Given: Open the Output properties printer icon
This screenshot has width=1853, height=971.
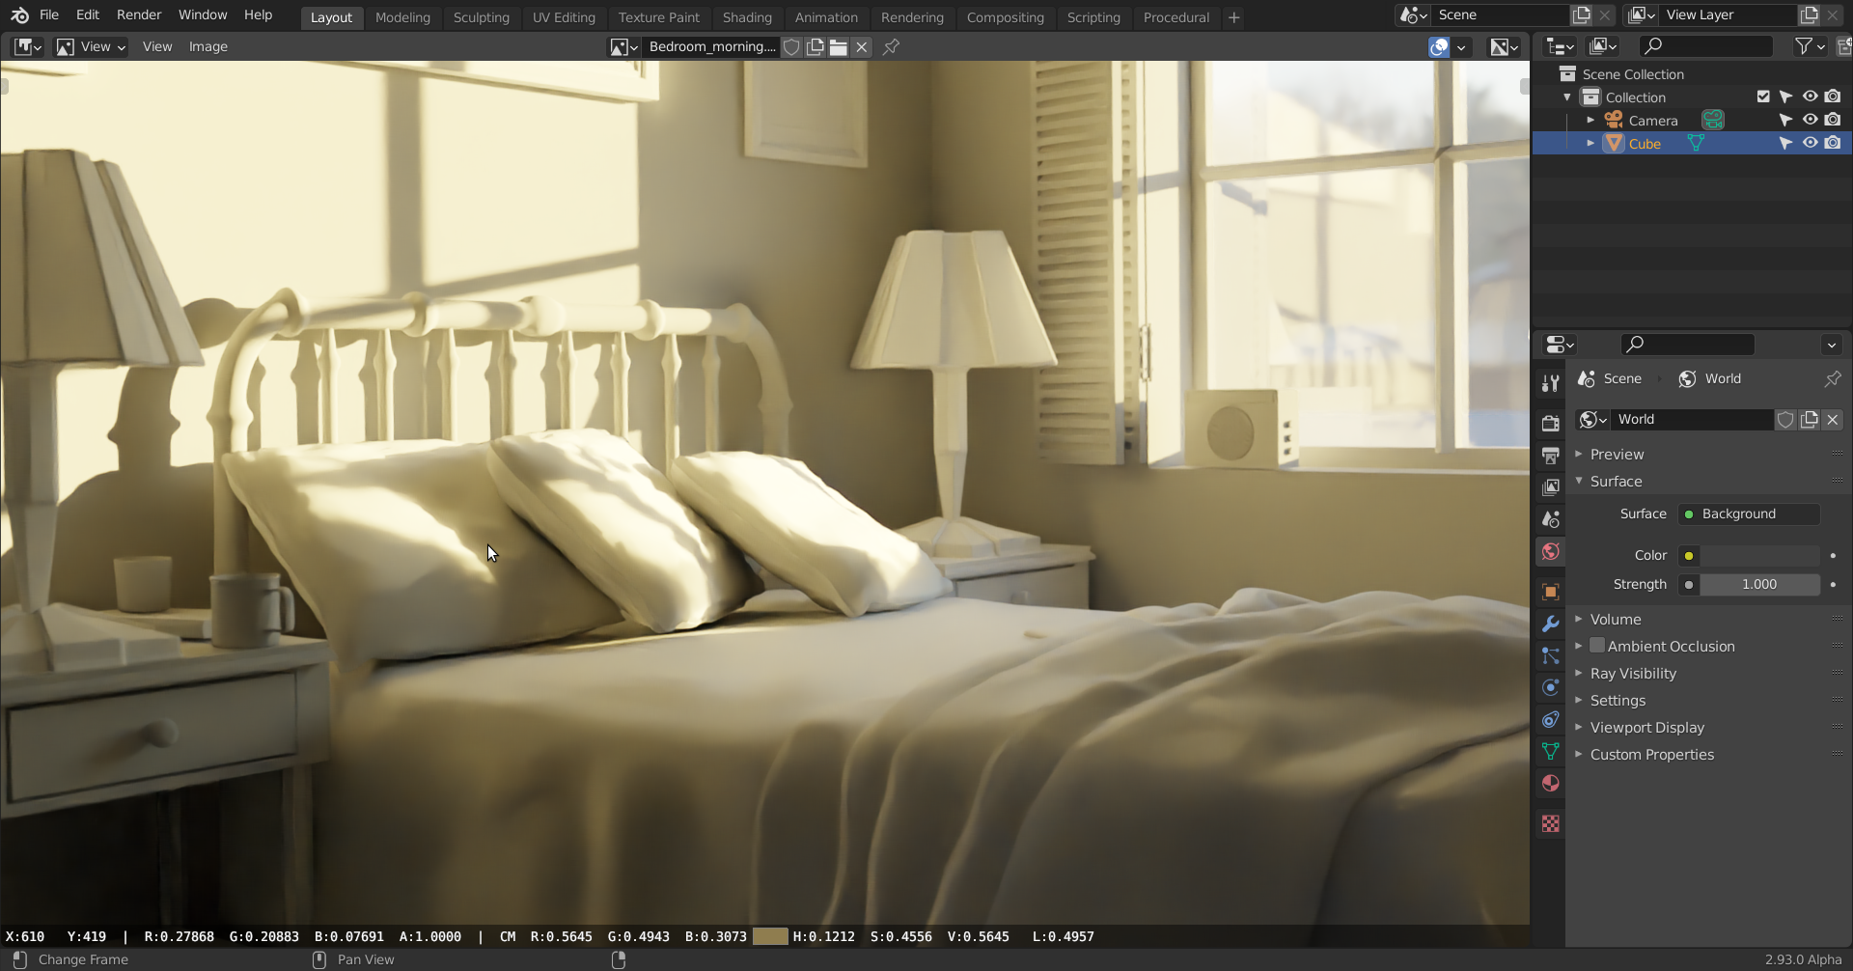Looking at the screenshot, I should (x=1550, y=455).
